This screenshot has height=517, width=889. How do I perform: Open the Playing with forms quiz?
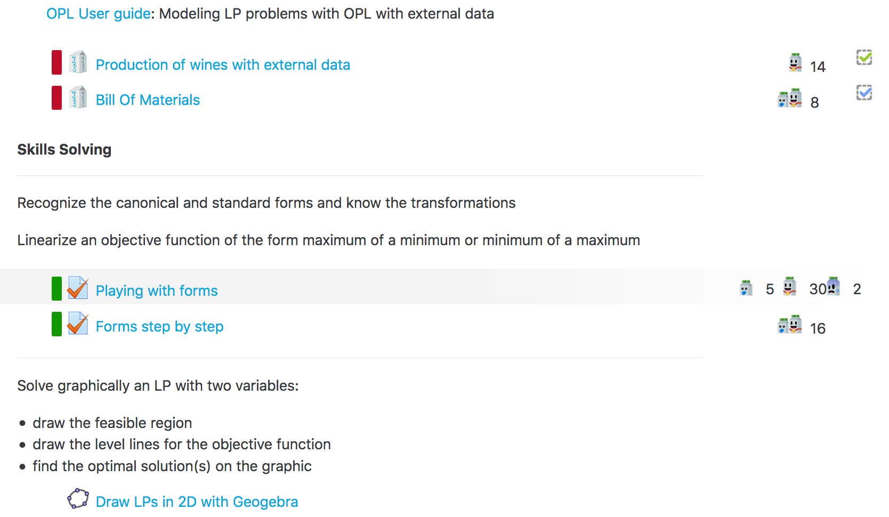157,291
